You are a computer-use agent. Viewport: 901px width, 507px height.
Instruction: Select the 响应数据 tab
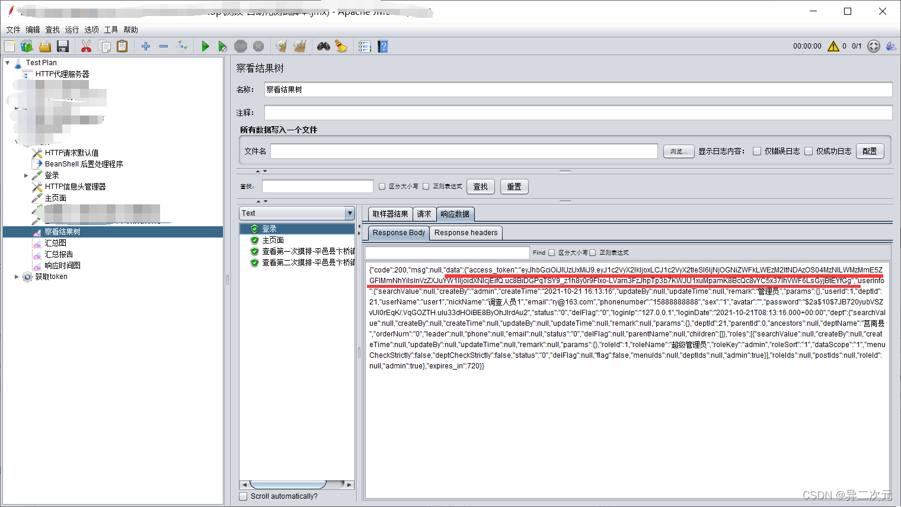coord(455,214)
